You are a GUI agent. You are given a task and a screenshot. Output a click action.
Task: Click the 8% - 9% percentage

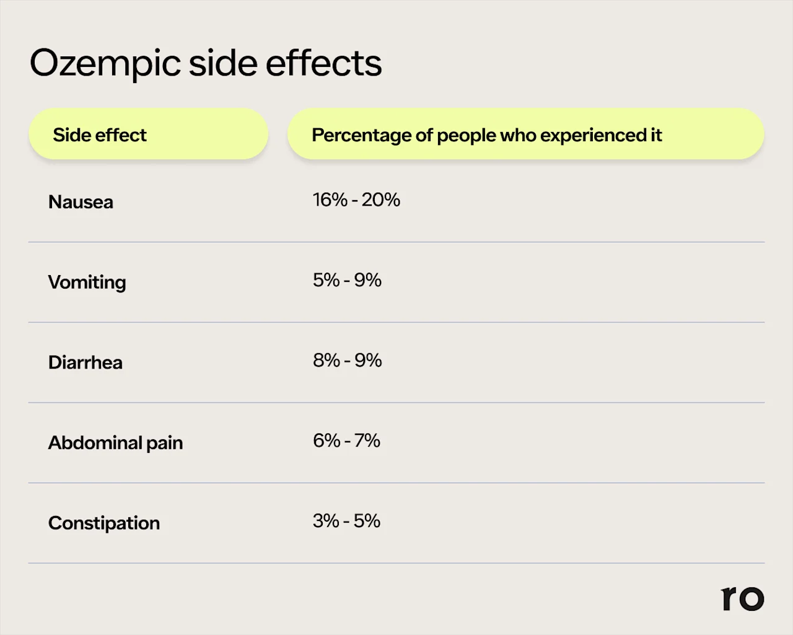click(x=347, y=360)
